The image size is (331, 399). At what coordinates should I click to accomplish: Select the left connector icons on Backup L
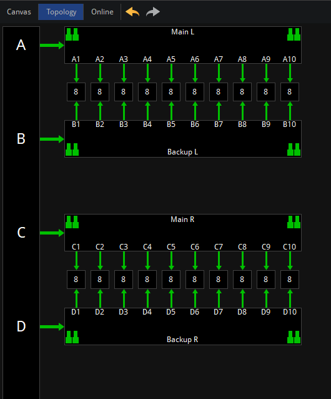coord(72,149)
